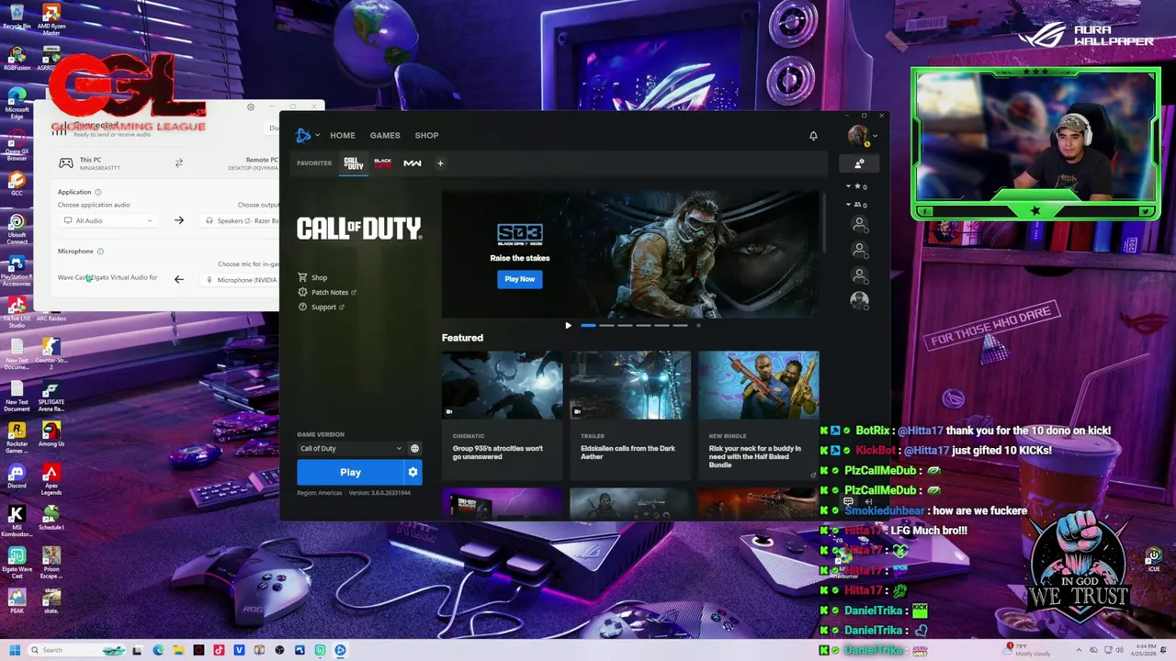Click the Application info icon
This screenshot has width=1176, height=661.
(99, 192)
